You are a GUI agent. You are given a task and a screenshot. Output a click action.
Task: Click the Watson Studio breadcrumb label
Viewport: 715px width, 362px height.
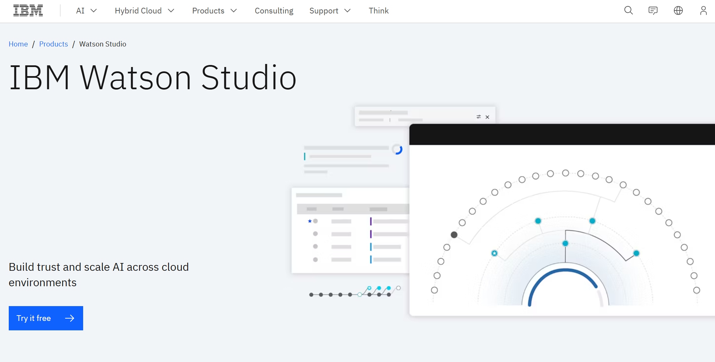coord(103,44)
